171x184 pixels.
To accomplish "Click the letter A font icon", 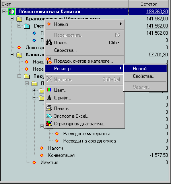I will coord(49,97).
